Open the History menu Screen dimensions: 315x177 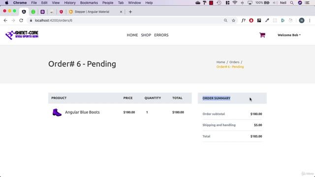point(70,2)
